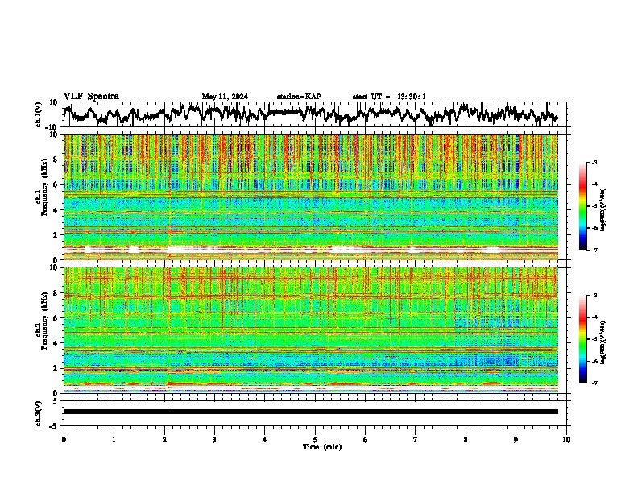The image size is (638, 493).
Task: Click the time axis tick label "10"
Action: click(566, 440)
